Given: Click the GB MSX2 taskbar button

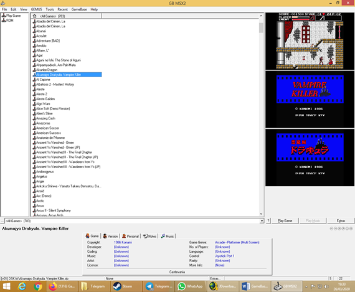Looking at the screenshot, I should click(x=286, y=286).
